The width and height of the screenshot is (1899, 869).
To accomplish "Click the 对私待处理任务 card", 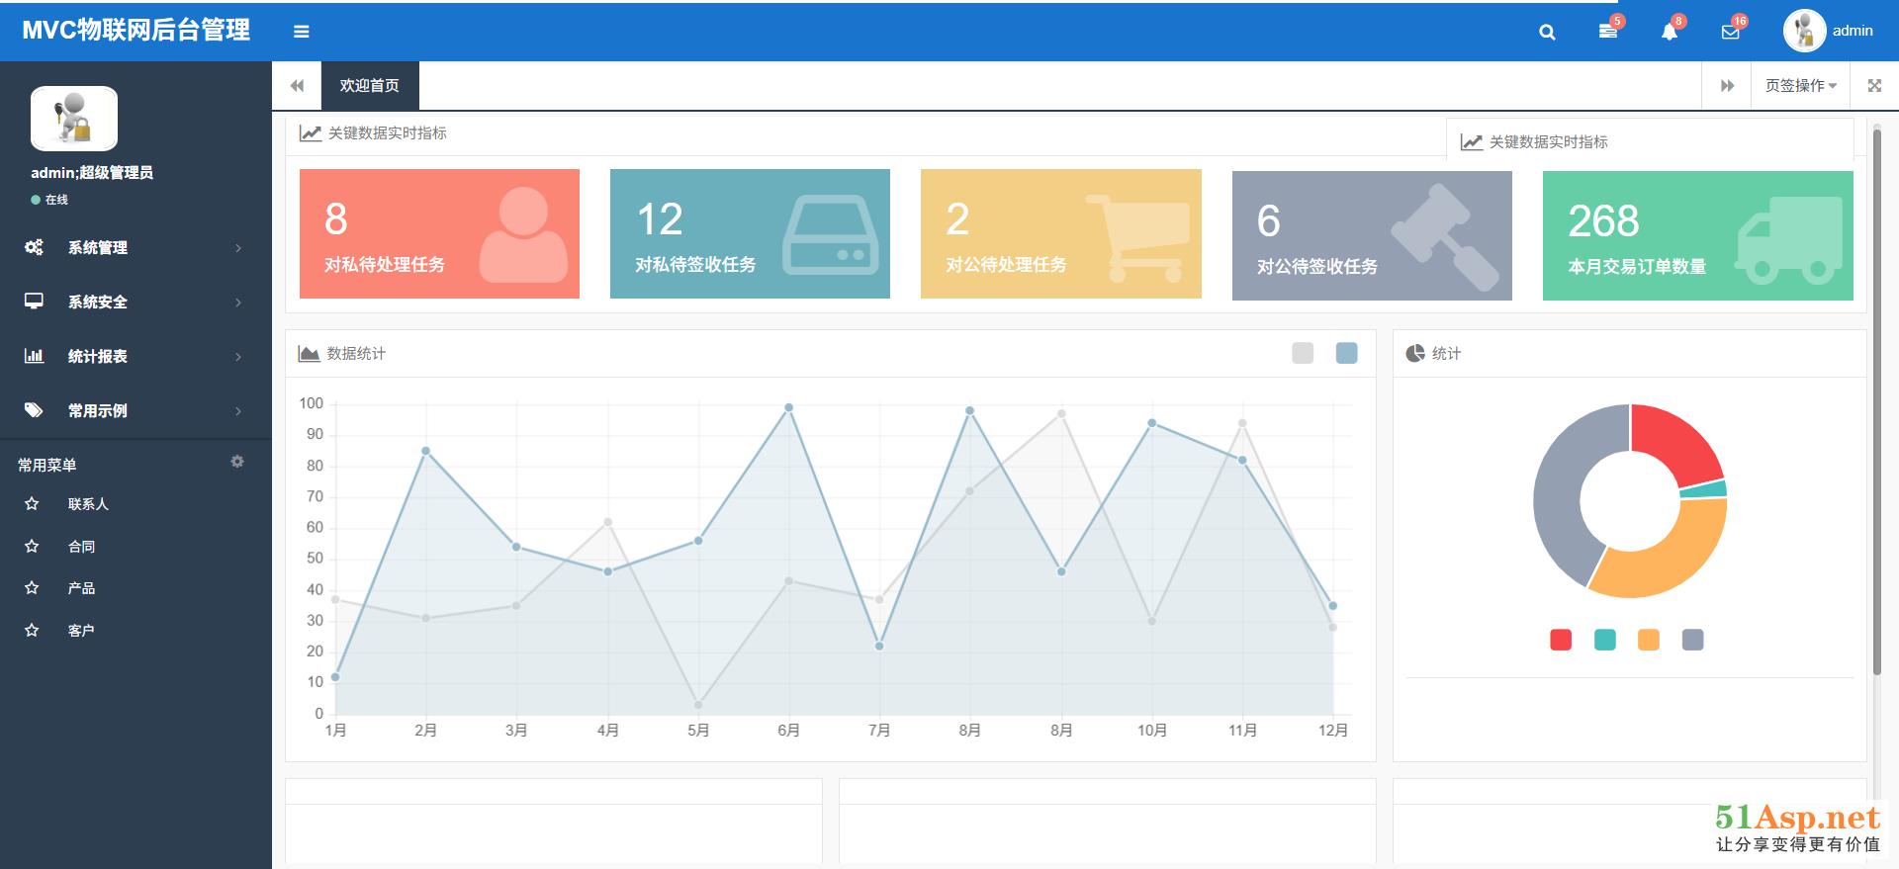I will click(439, 233).
